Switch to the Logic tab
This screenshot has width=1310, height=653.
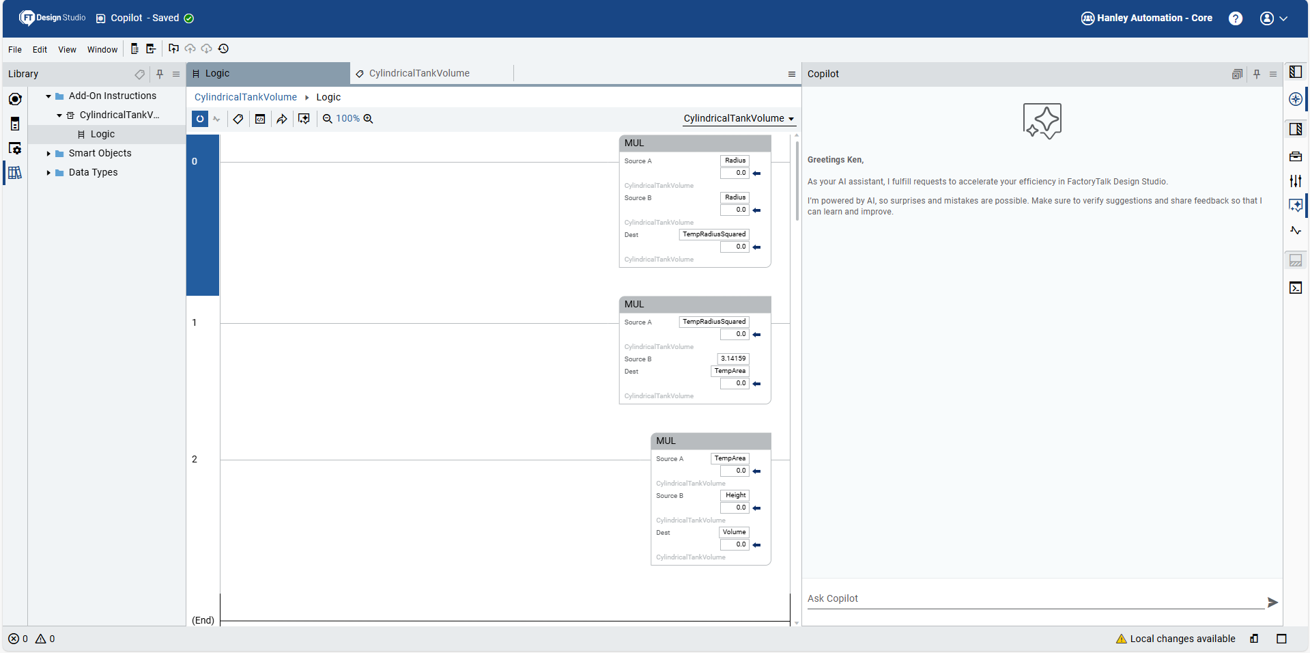(268, 73)
